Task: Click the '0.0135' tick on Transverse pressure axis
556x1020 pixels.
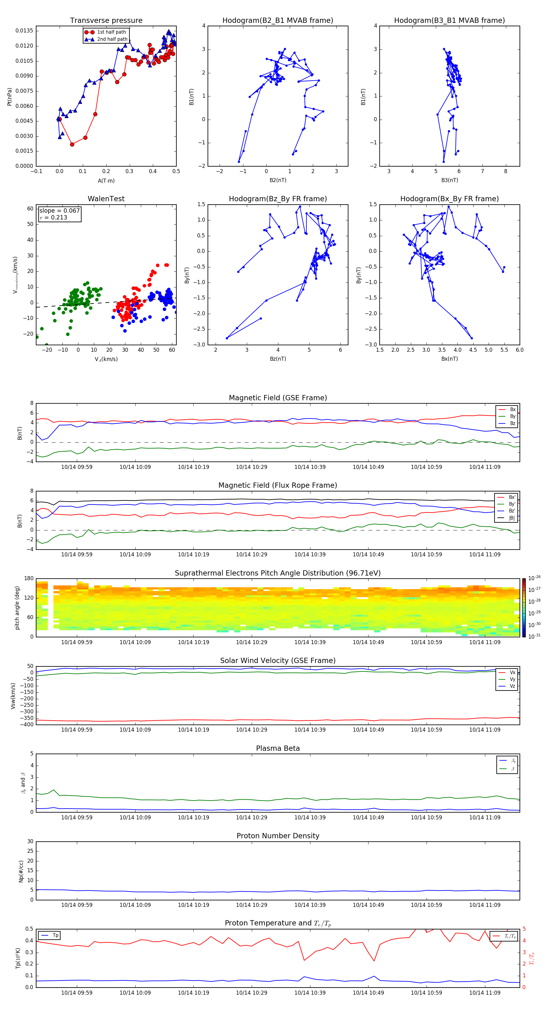Action: pyautogui.click(x=24, y=31)
